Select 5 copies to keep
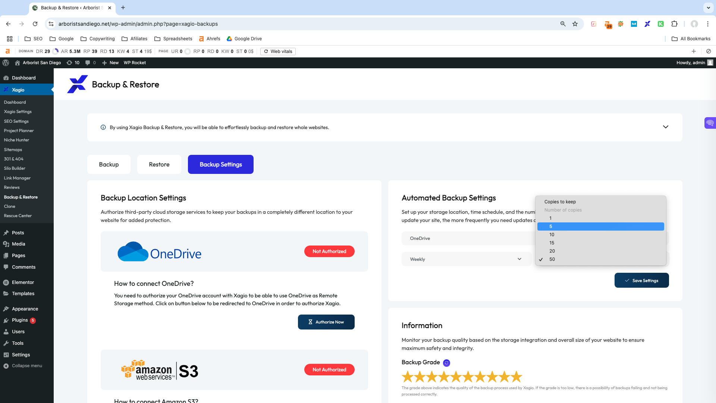This screenshot has width=716, height=403. click(x=600, y=227)
